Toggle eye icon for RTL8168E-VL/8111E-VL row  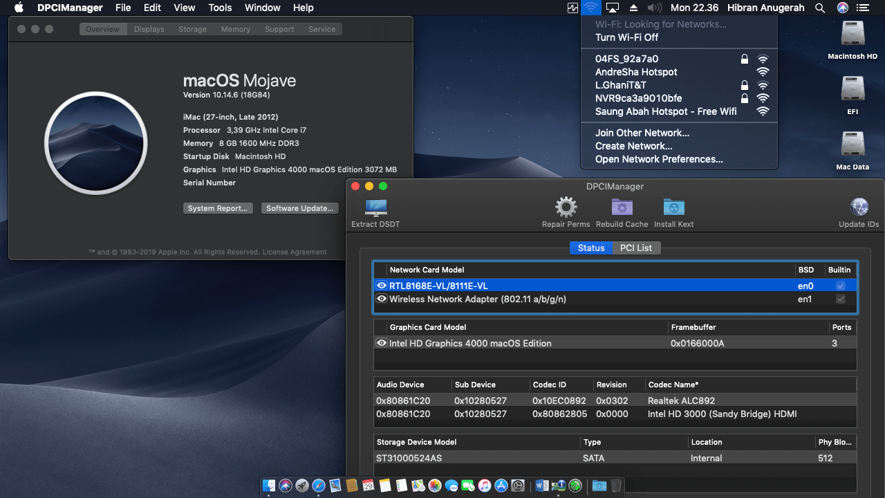click(381, 285)
